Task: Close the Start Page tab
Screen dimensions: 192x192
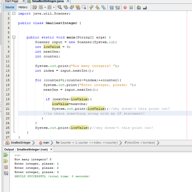Action: click(24, 1)
